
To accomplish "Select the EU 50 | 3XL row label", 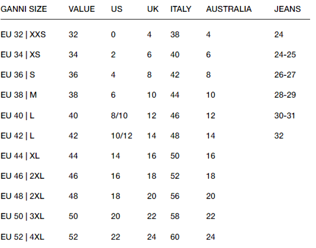I will pyautogui.click(x=22, y=217).
